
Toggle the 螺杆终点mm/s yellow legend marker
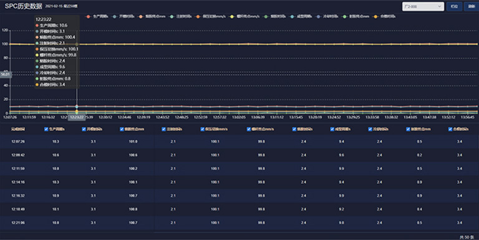pyautogui.click(x=232, y=16)
